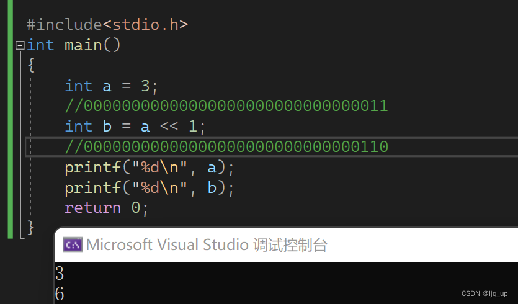Click second printf statement printing b
The height and width of the screenshot is (304, 518).
click(150, 188)
